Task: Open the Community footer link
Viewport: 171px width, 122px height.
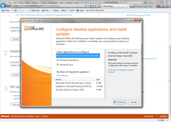Action: click(x=149, y=116)
